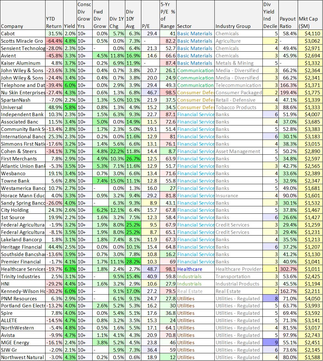Select Universal's 48.9% YTD return cell
The height and width of the screenshot is (361, 323).
(54, 107)
